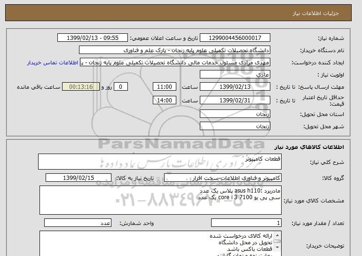Click the buyer notes scrollbar thumb

(x=277, y=241)
